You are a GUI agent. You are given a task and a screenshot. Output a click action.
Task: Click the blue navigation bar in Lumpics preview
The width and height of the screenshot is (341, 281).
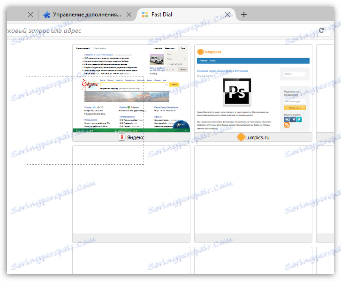click(253, 61)
